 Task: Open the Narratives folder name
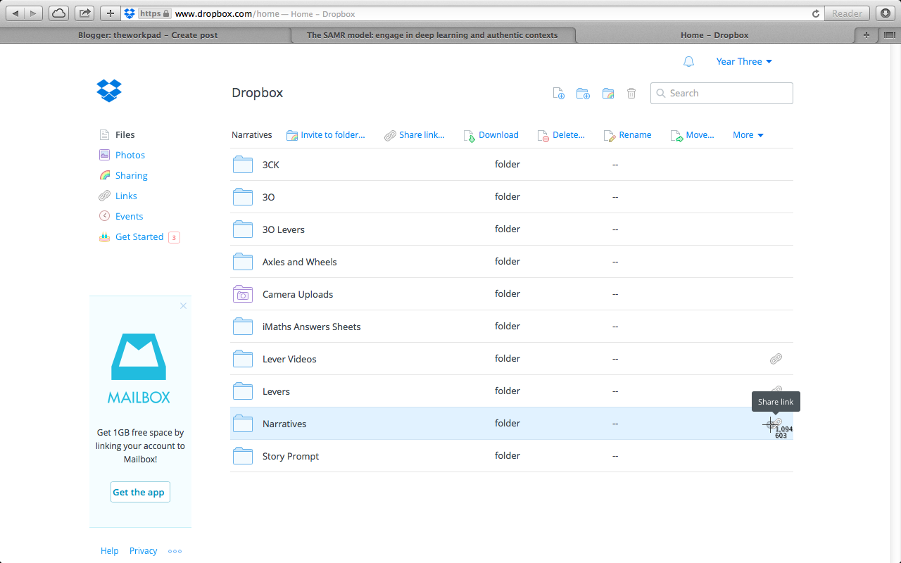[284, 424]
